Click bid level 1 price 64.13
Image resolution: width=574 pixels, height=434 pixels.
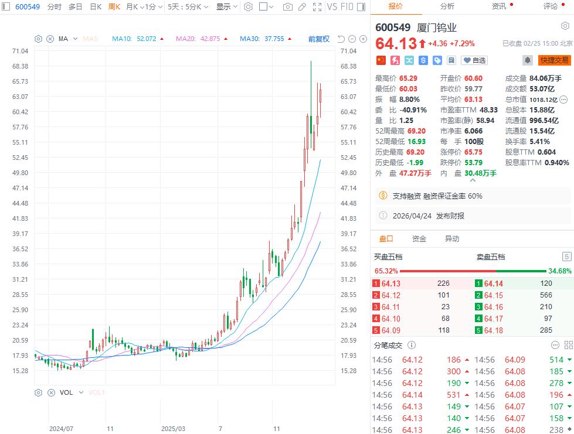(x=391, y=283)
